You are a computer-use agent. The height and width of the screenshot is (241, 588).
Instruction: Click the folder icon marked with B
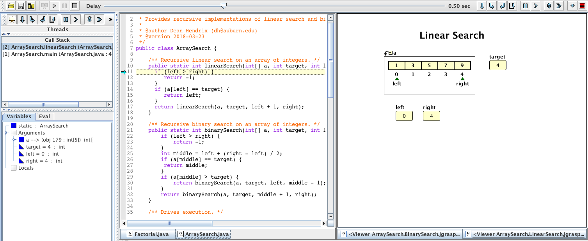(31, 6)
